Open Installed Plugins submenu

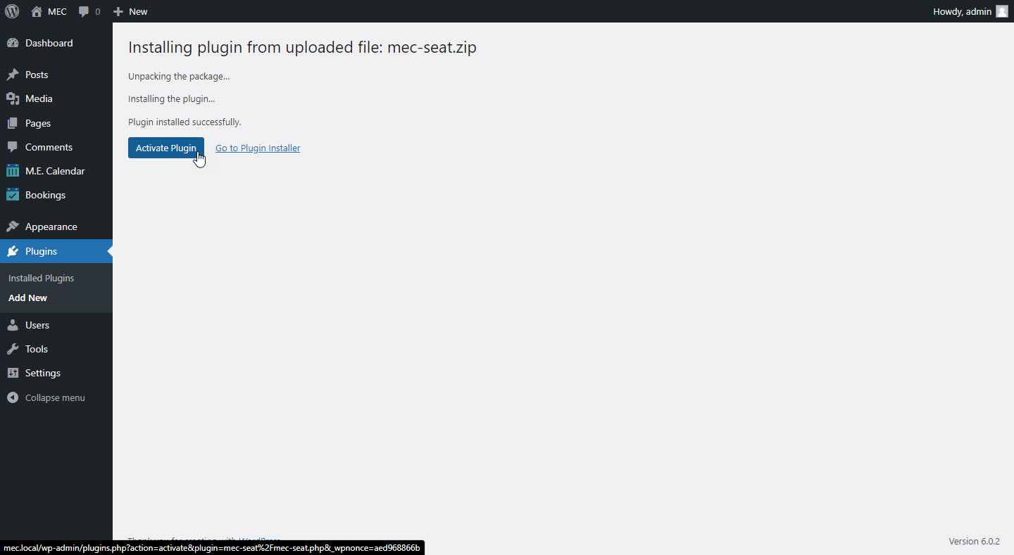pos(41,278)
